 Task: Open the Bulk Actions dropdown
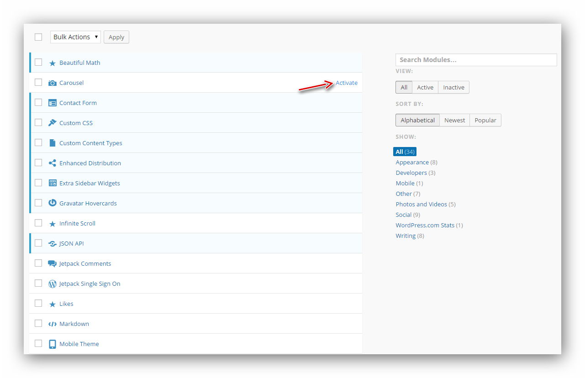75,37
